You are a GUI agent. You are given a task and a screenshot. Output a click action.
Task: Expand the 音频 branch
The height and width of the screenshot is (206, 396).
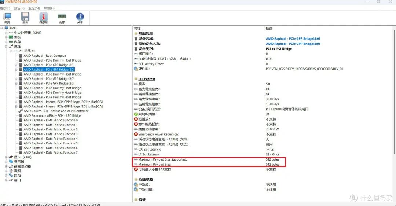coord(6,171)
